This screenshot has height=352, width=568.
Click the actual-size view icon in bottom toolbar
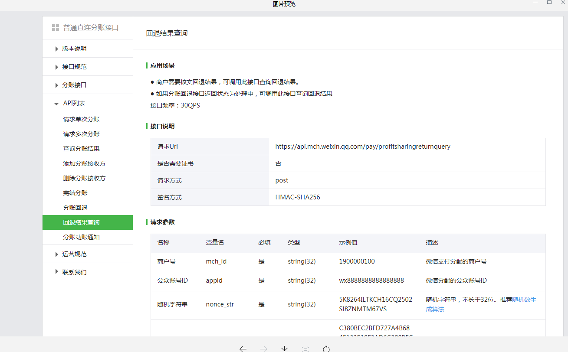tap(305, 349)
